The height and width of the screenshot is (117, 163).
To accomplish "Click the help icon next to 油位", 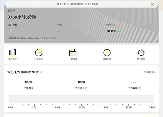I will pos(113,25).
